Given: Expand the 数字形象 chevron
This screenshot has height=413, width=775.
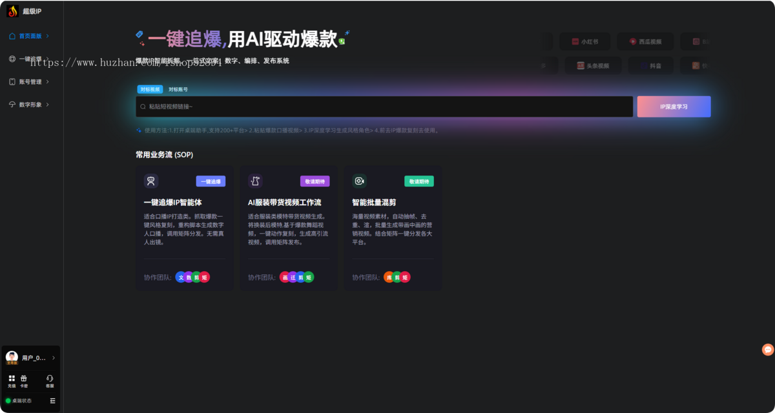Looking at the screenshot, I should (48, 105).
